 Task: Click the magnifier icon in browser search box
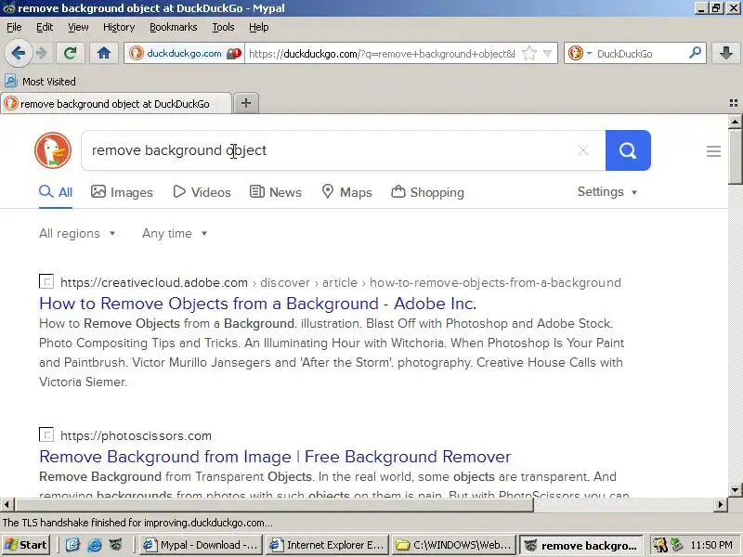tap(695, 53)
